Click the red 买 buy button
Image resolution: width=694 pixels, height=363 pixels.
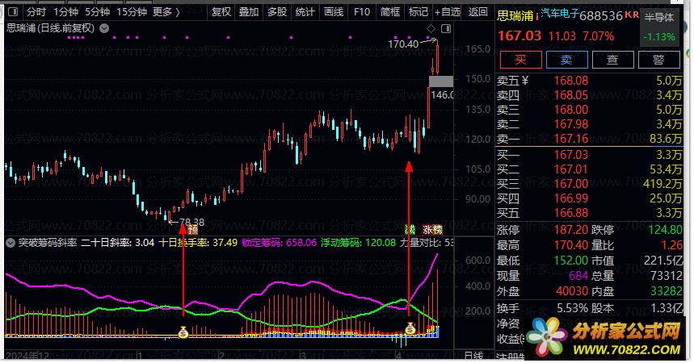(x=521, y=60)
